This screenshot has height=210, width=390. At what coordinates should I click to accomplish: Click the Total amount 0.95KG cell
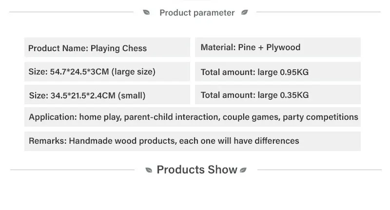[x=277, y=72]
